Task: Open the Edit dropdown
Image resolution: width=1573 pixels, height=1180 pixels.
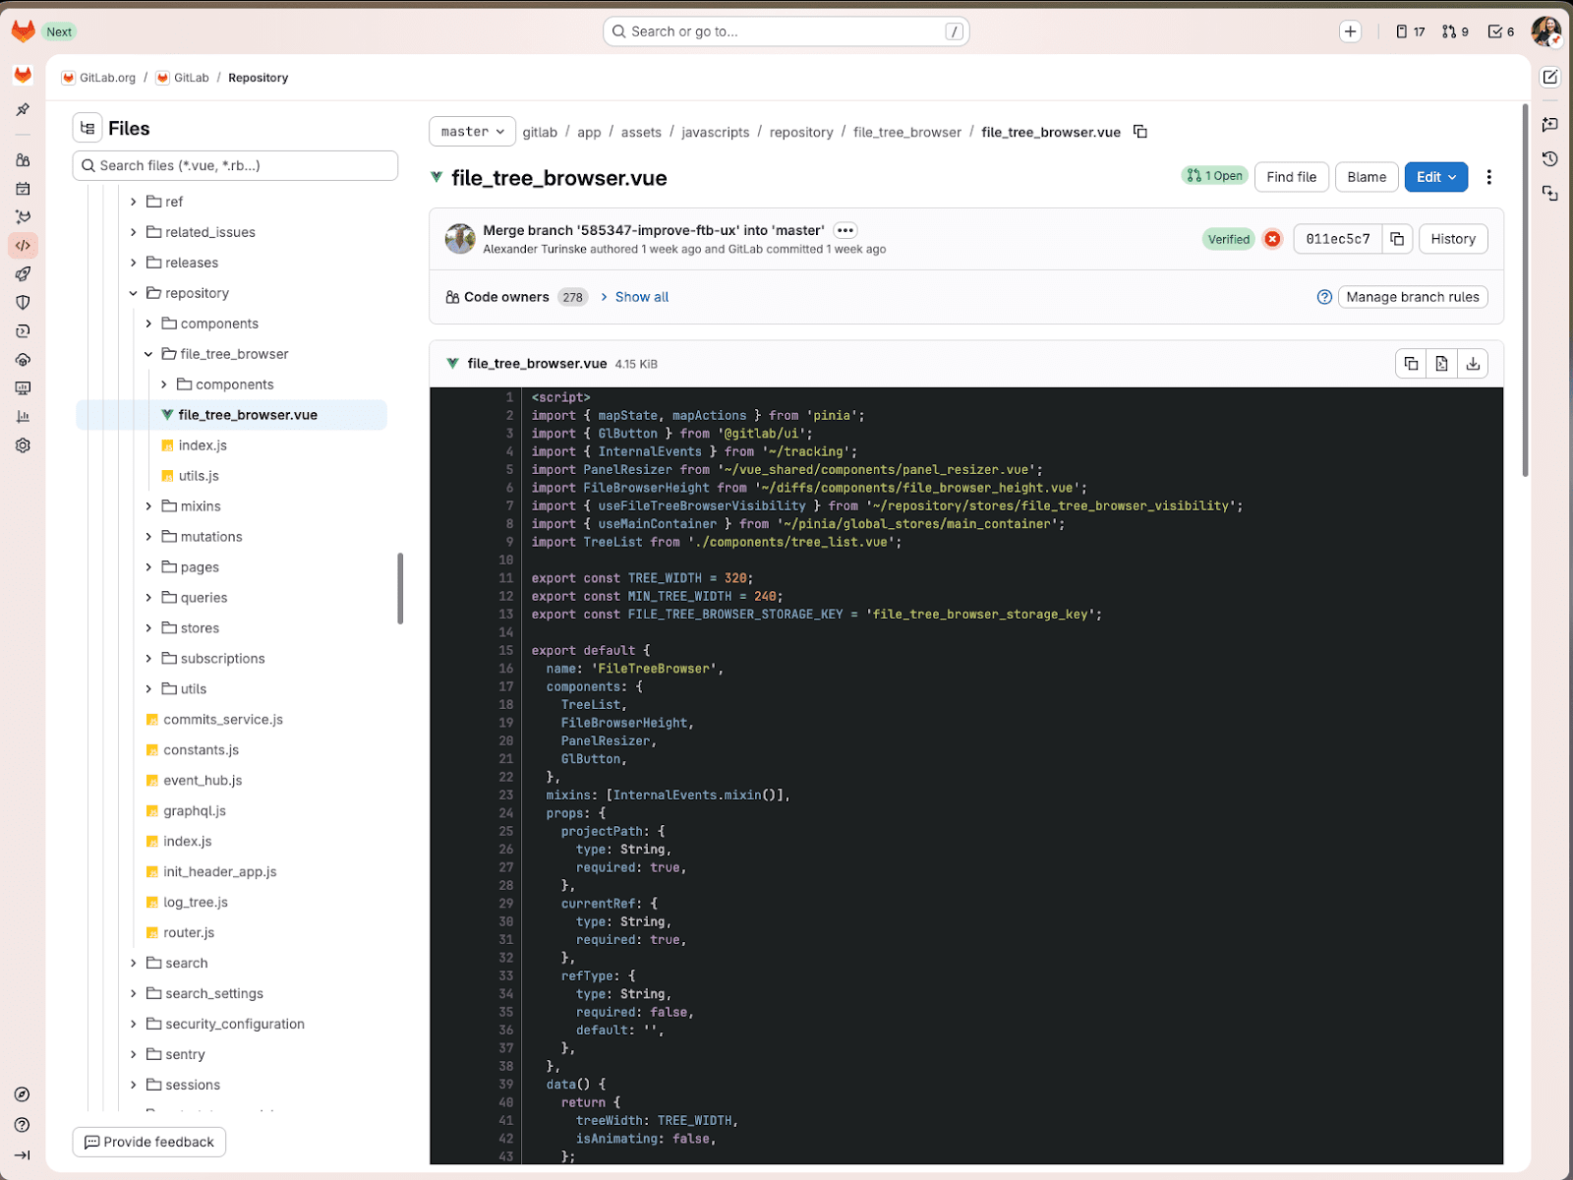Action: pyautogui.click(x=1435, y=177)
